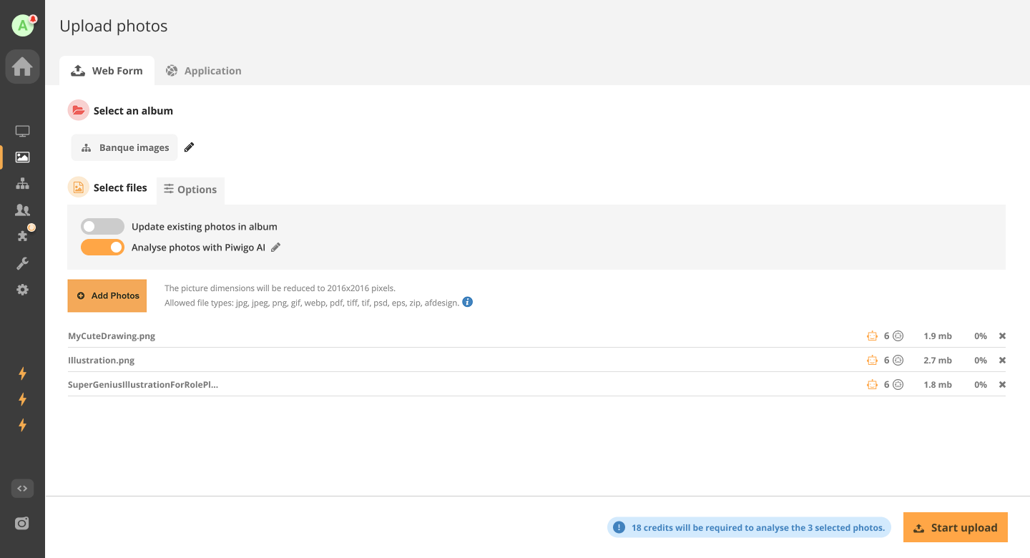Click the user avatar with notification badge

23,26
